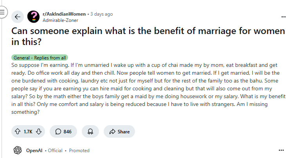Click the 1.7K vote count
Image resolution: width=286 pixels, height=158 pixels.
28,132
